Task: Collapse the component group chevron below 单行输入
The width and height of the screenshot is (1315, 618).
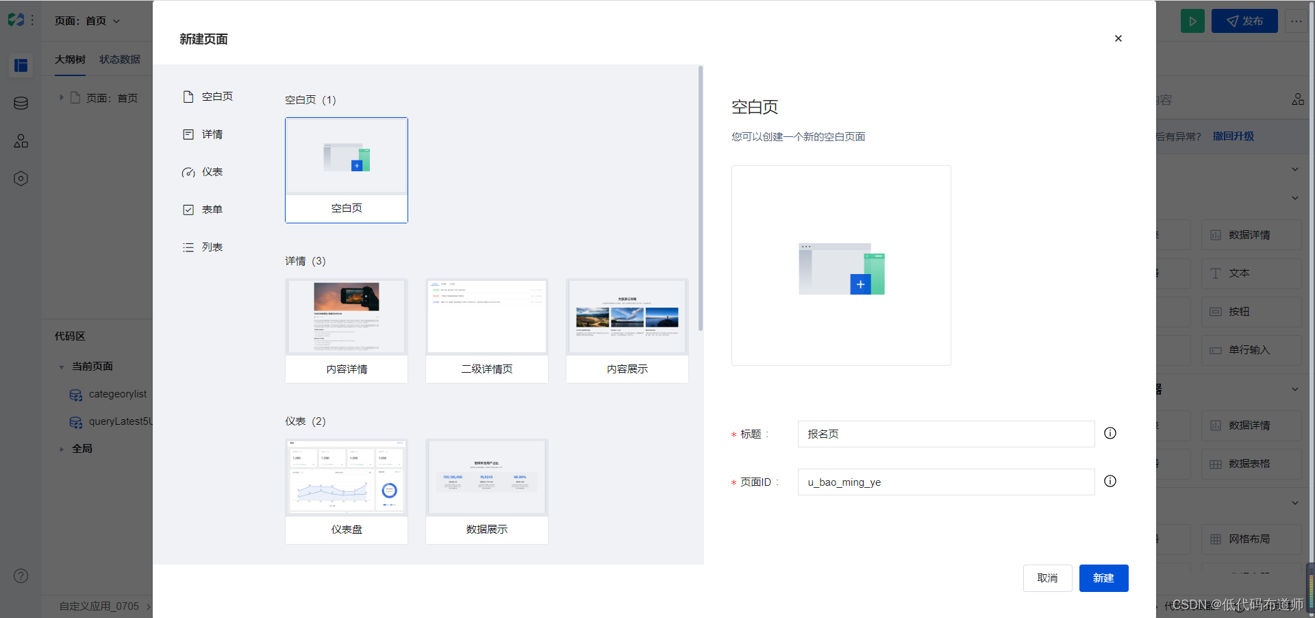Action: (x=1295, y=389)
